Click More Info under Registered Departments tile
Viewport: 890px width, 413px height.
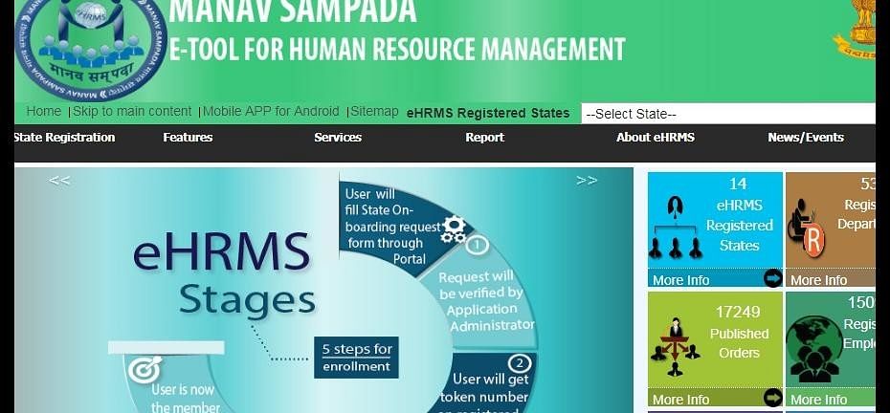(x=818, y=280)
